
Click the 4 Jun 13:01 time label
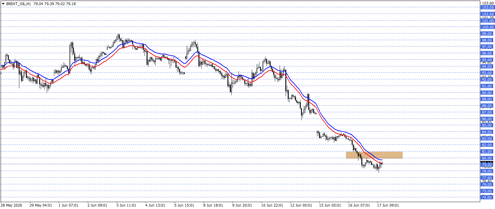point(155,205)
